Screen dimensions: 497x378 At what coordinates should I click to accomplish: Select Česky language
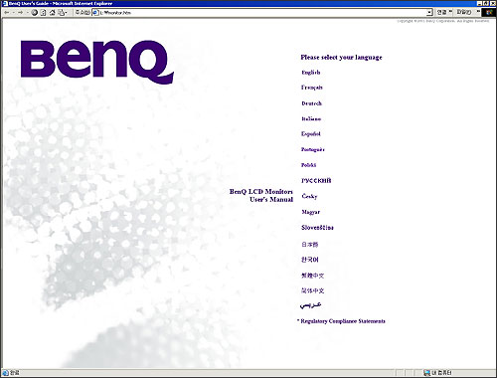click(309, 196)
